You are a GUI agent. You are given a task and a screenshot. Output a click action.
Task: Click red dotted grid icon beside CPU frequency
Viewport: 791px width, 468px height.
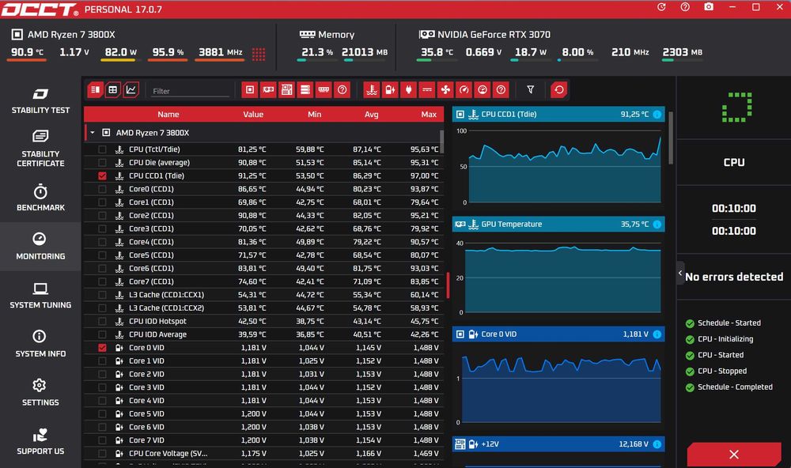point(259,54)
